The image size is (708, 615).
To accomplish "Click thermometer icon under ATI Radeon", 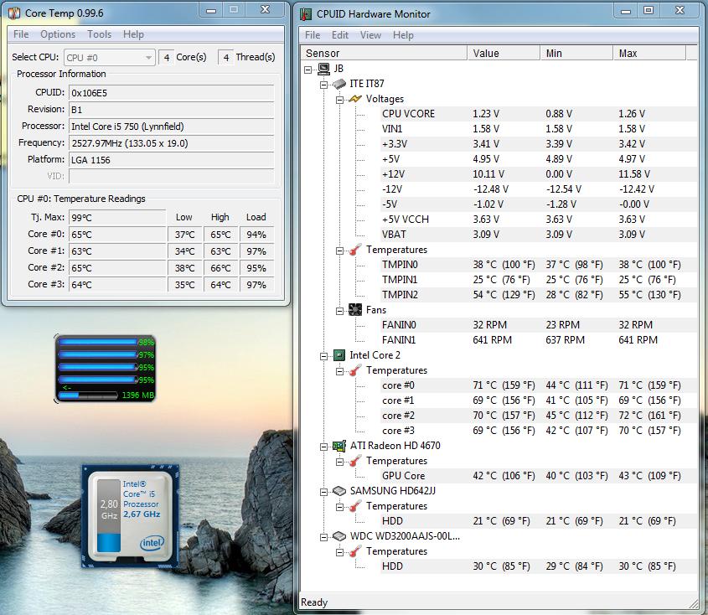I will click(355, 461).
